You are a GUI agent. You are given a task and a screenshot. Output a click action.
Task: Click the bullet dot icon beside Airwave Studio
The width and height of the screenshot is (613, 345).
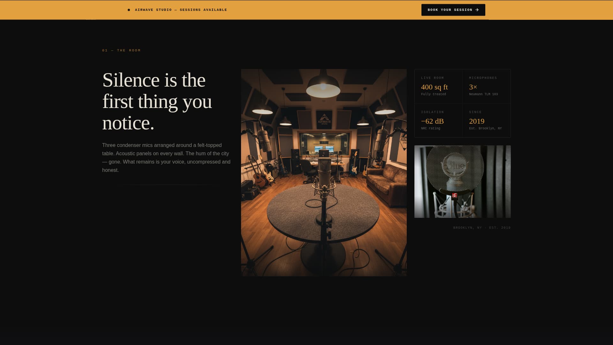[x=129, y=10]
